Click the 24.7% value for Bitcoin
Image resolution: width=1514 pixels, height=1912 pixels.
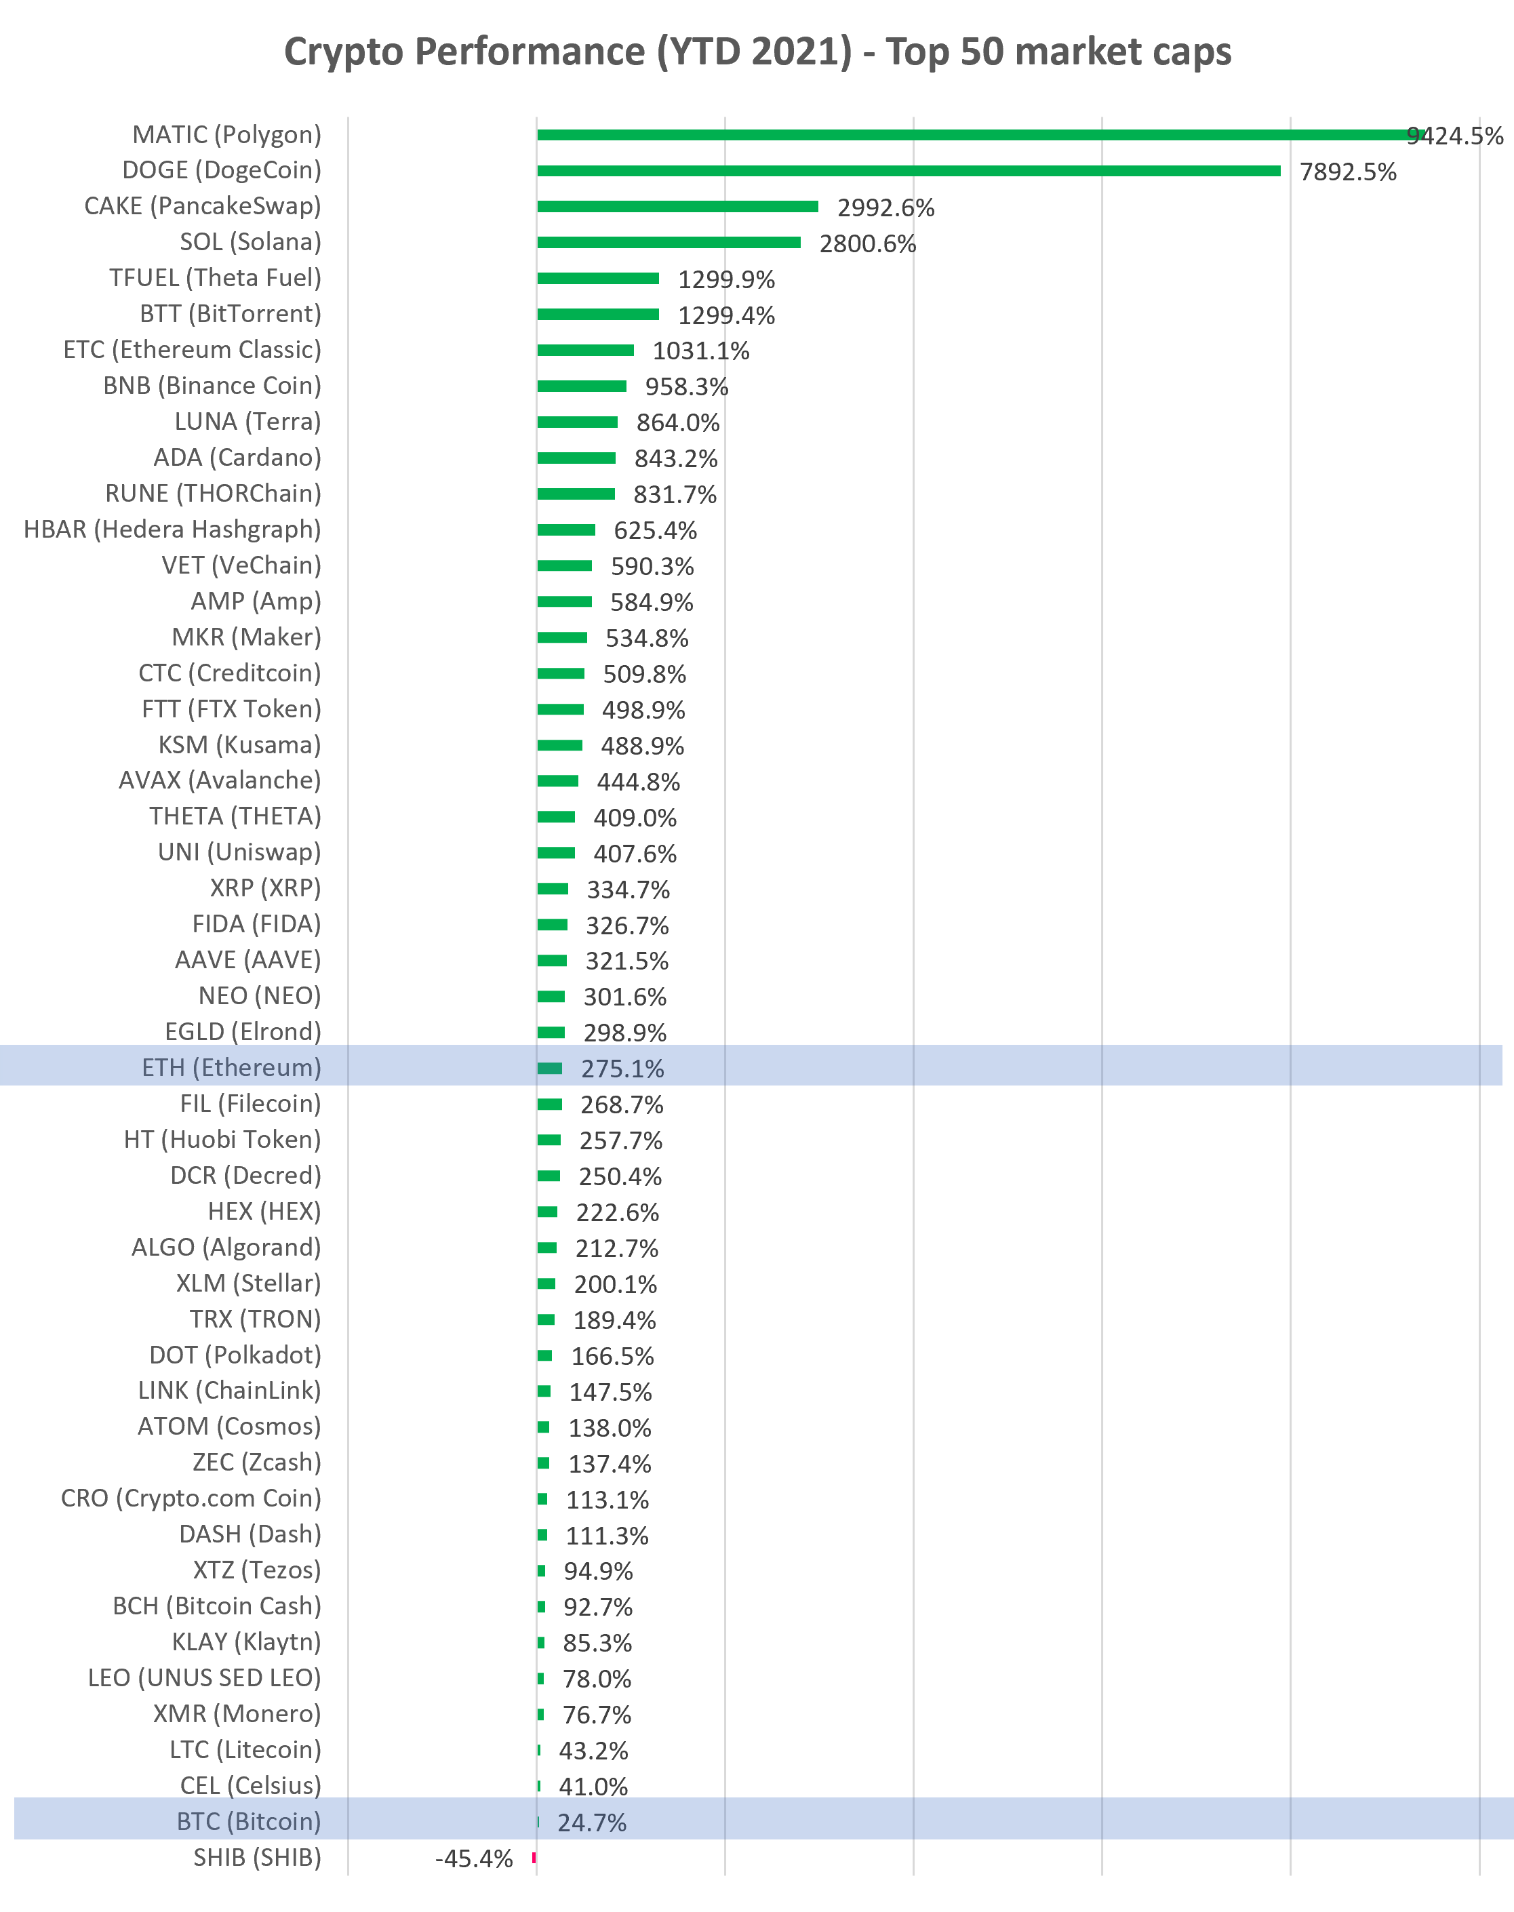(591, 1823)
